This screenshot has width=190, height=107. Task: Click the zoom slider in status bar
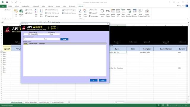[177, 105]
